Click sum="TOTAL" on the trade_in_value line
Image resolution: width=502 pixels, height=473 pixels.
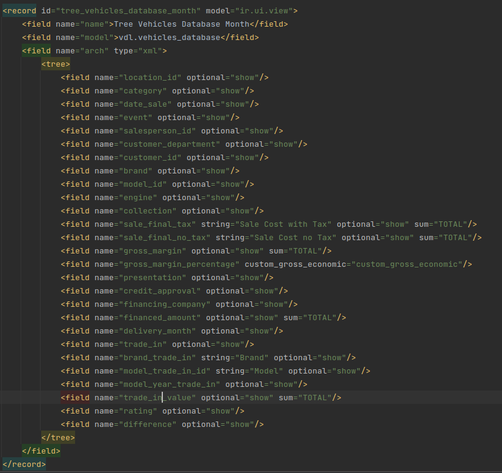coord(305,398)
